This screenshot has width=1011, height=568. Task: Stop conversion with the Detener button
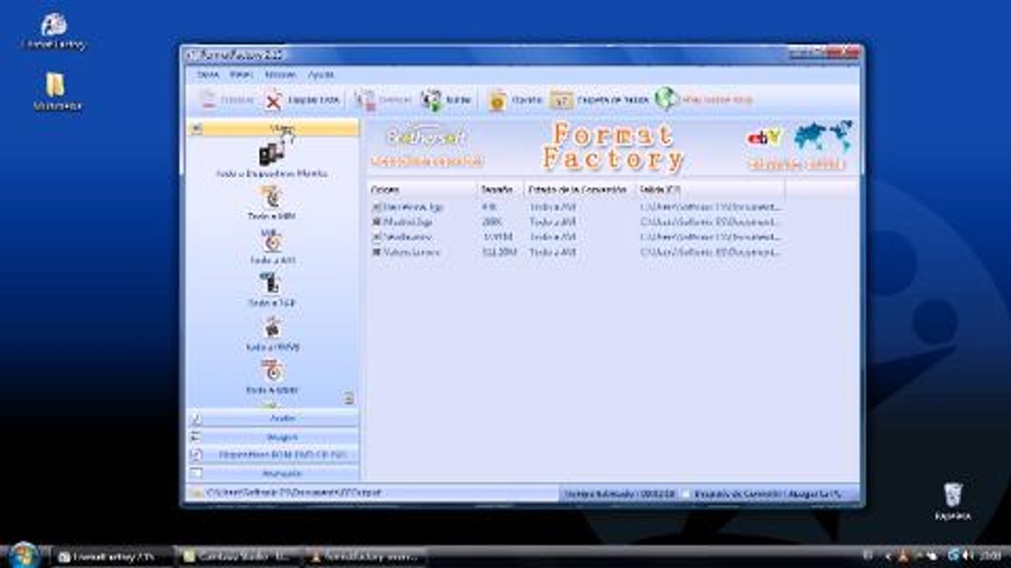point(383,100)
